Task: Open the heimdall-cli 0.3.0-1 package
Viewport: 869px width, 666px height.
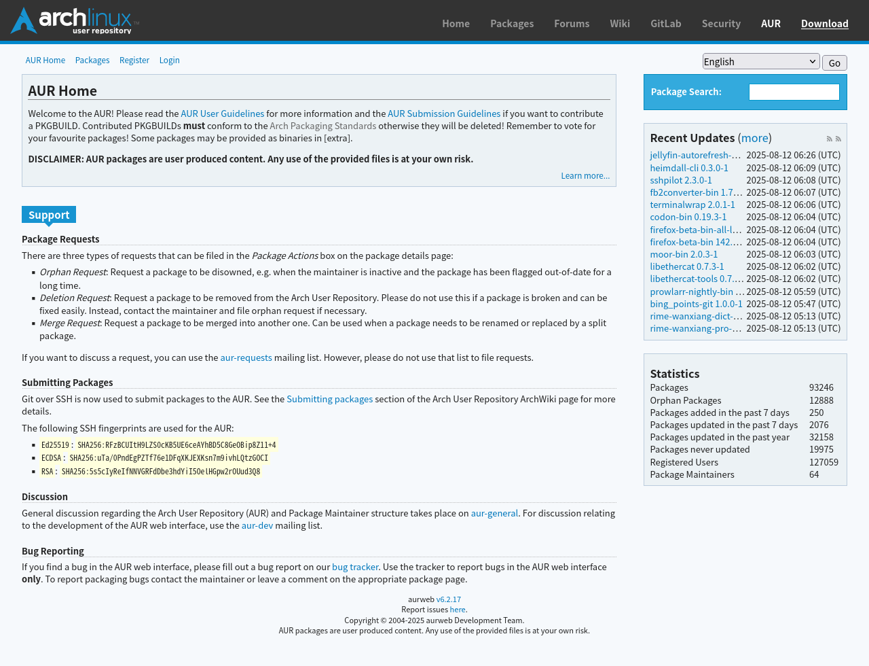Action: [x=689, y=168]
